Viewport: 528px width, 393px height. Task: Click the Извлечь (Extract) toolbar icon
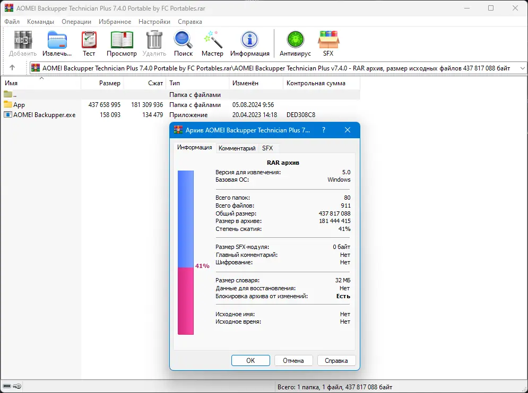pos(57,40)
